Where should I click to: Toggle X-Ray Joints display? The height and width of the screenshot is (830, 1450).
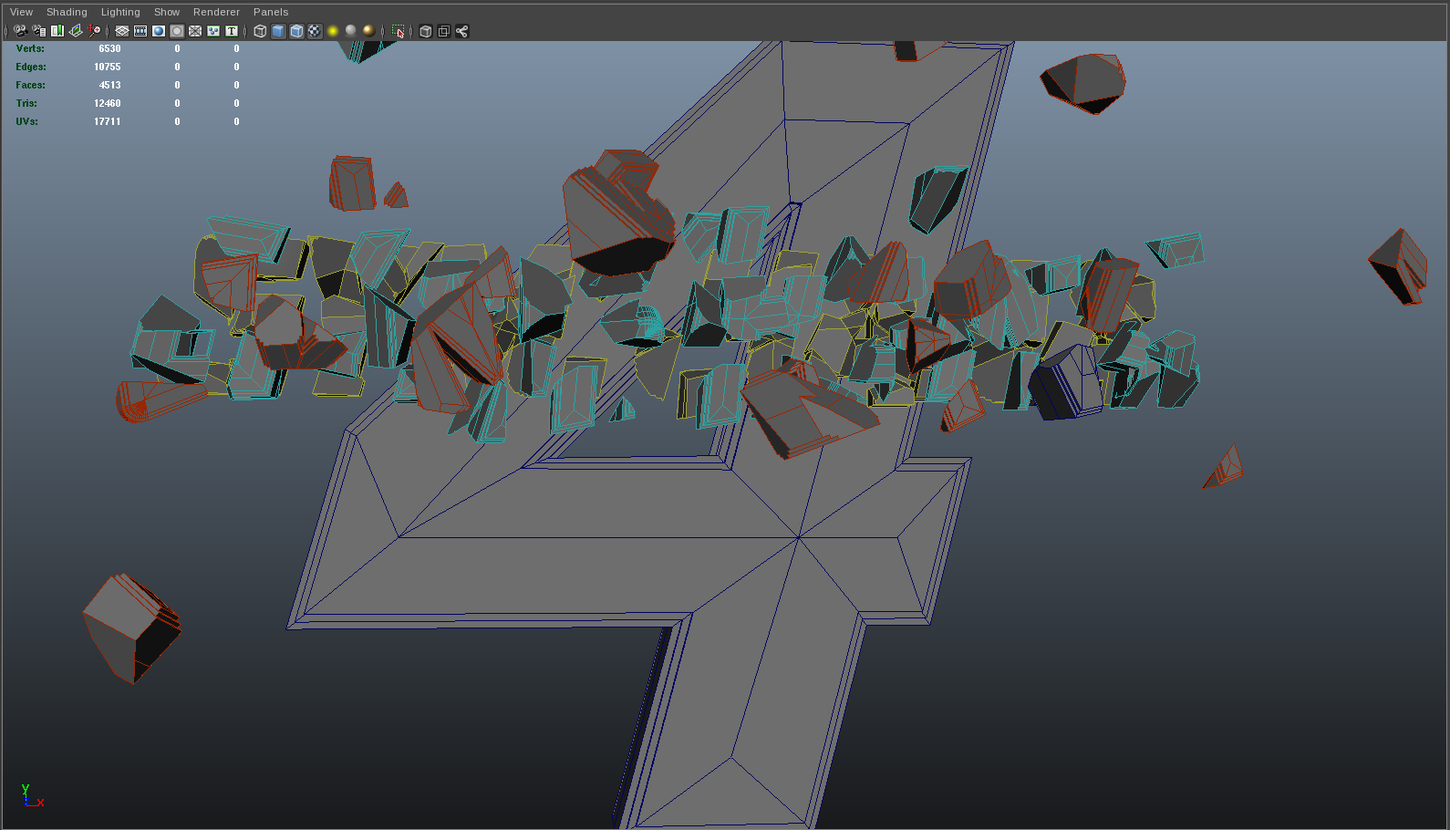[462, 31]
